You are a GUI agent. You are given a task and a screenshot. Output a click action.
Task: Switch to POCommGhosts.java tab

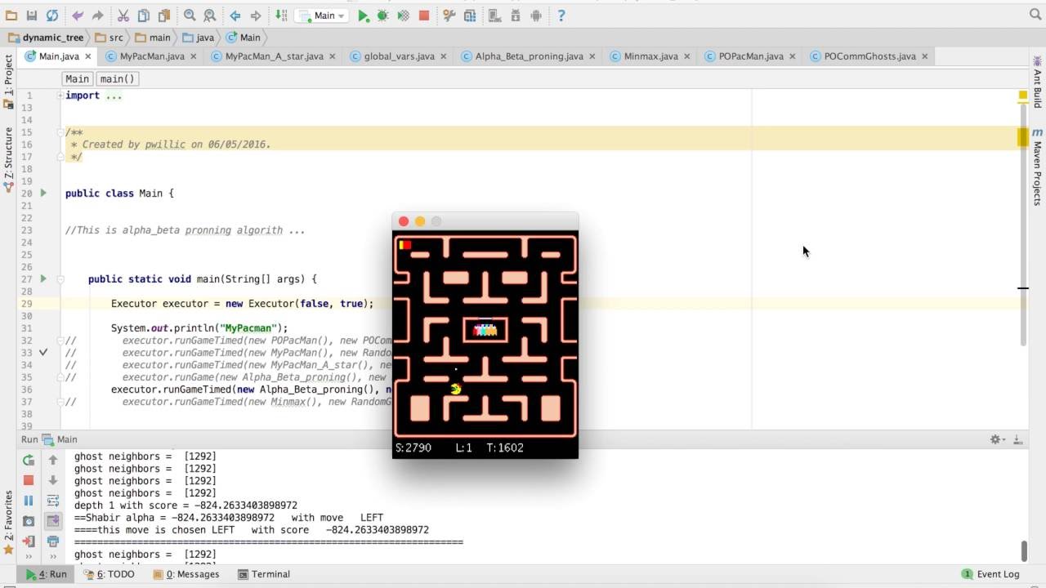tap(869, 56)
